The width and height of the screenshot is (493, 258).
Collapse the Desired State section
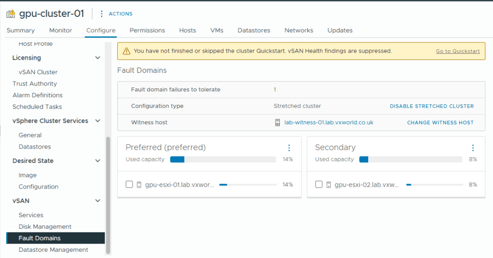coord(97,161)
